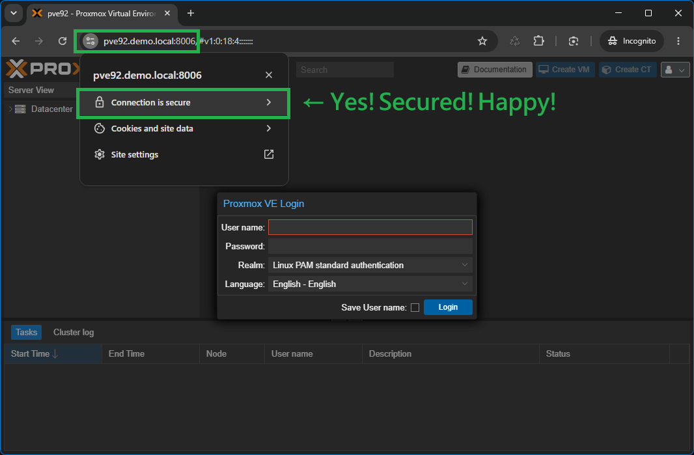Click the lock icon beside Connection is secure
Screen dimensions: 694x455
(x=100, y=102)
